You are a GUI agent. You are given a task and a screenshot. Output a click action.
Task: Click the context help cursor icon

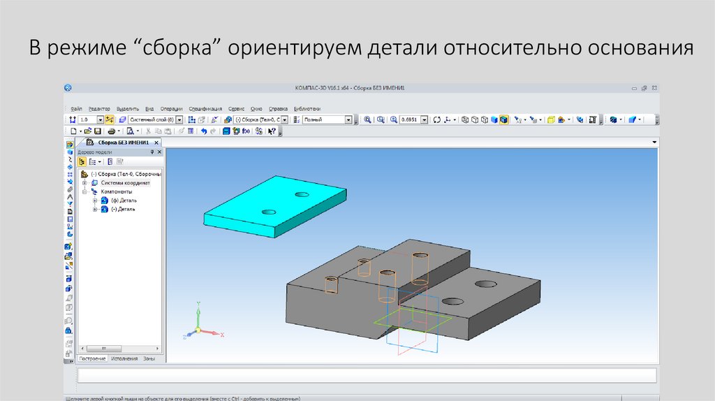click(x=270, y=131)
